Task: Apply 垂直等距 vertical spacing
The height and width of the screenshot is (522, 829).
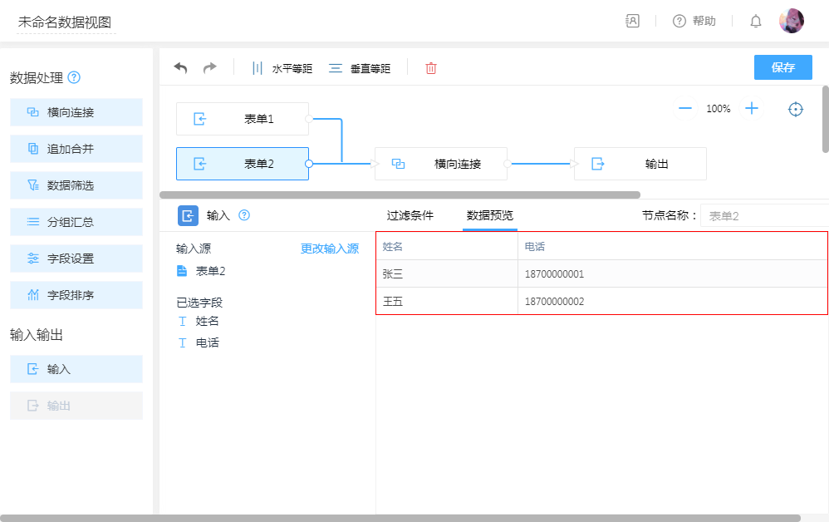Action: [360, 68]
